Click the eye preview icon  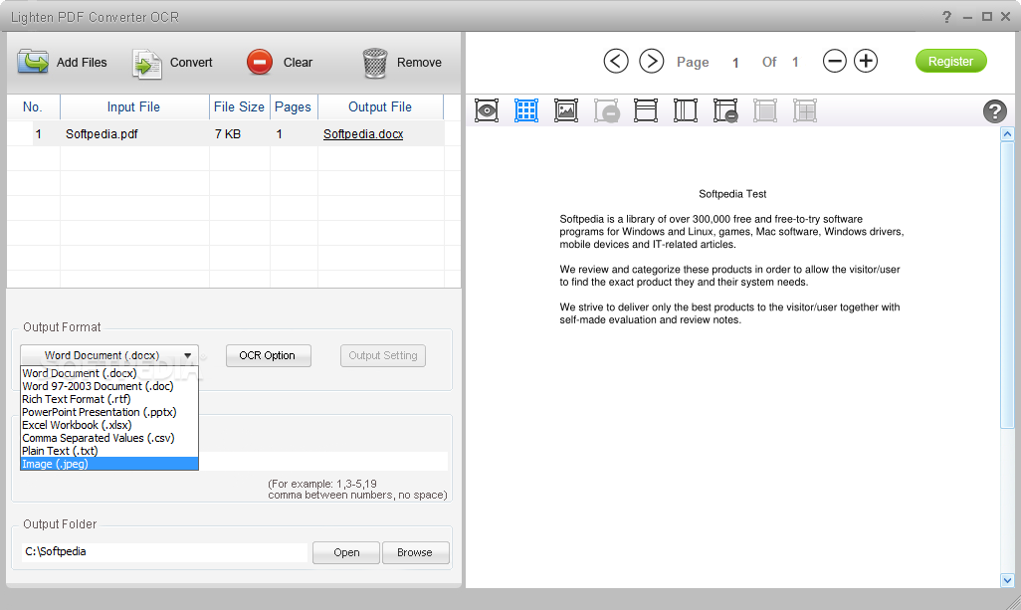[x=487, y=110]
